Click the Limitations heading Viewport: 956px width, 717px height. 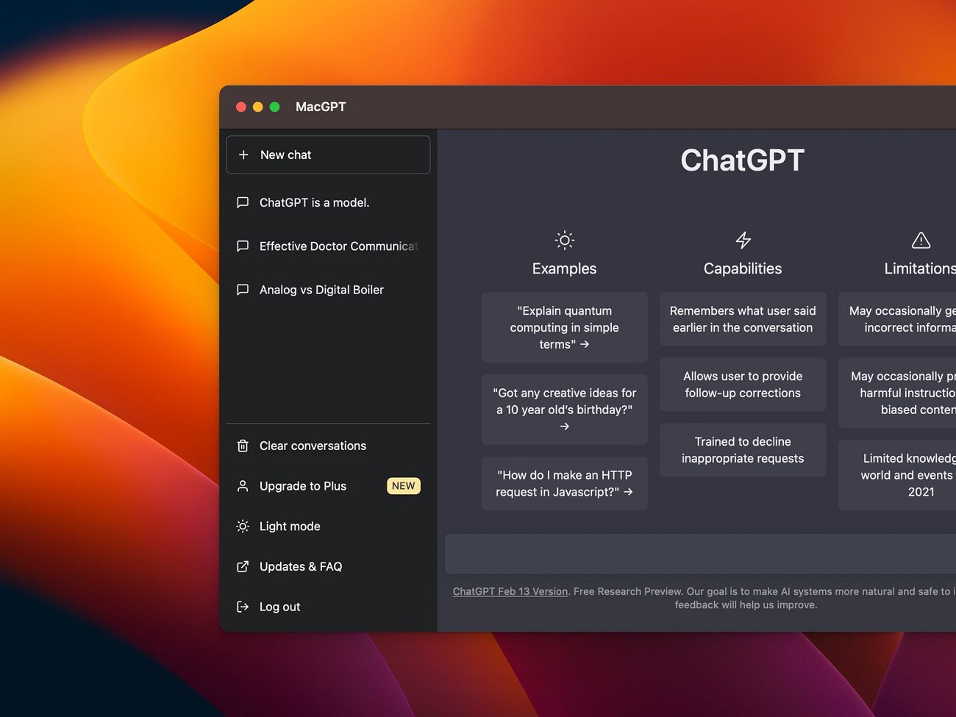click(x=920, y=269)
